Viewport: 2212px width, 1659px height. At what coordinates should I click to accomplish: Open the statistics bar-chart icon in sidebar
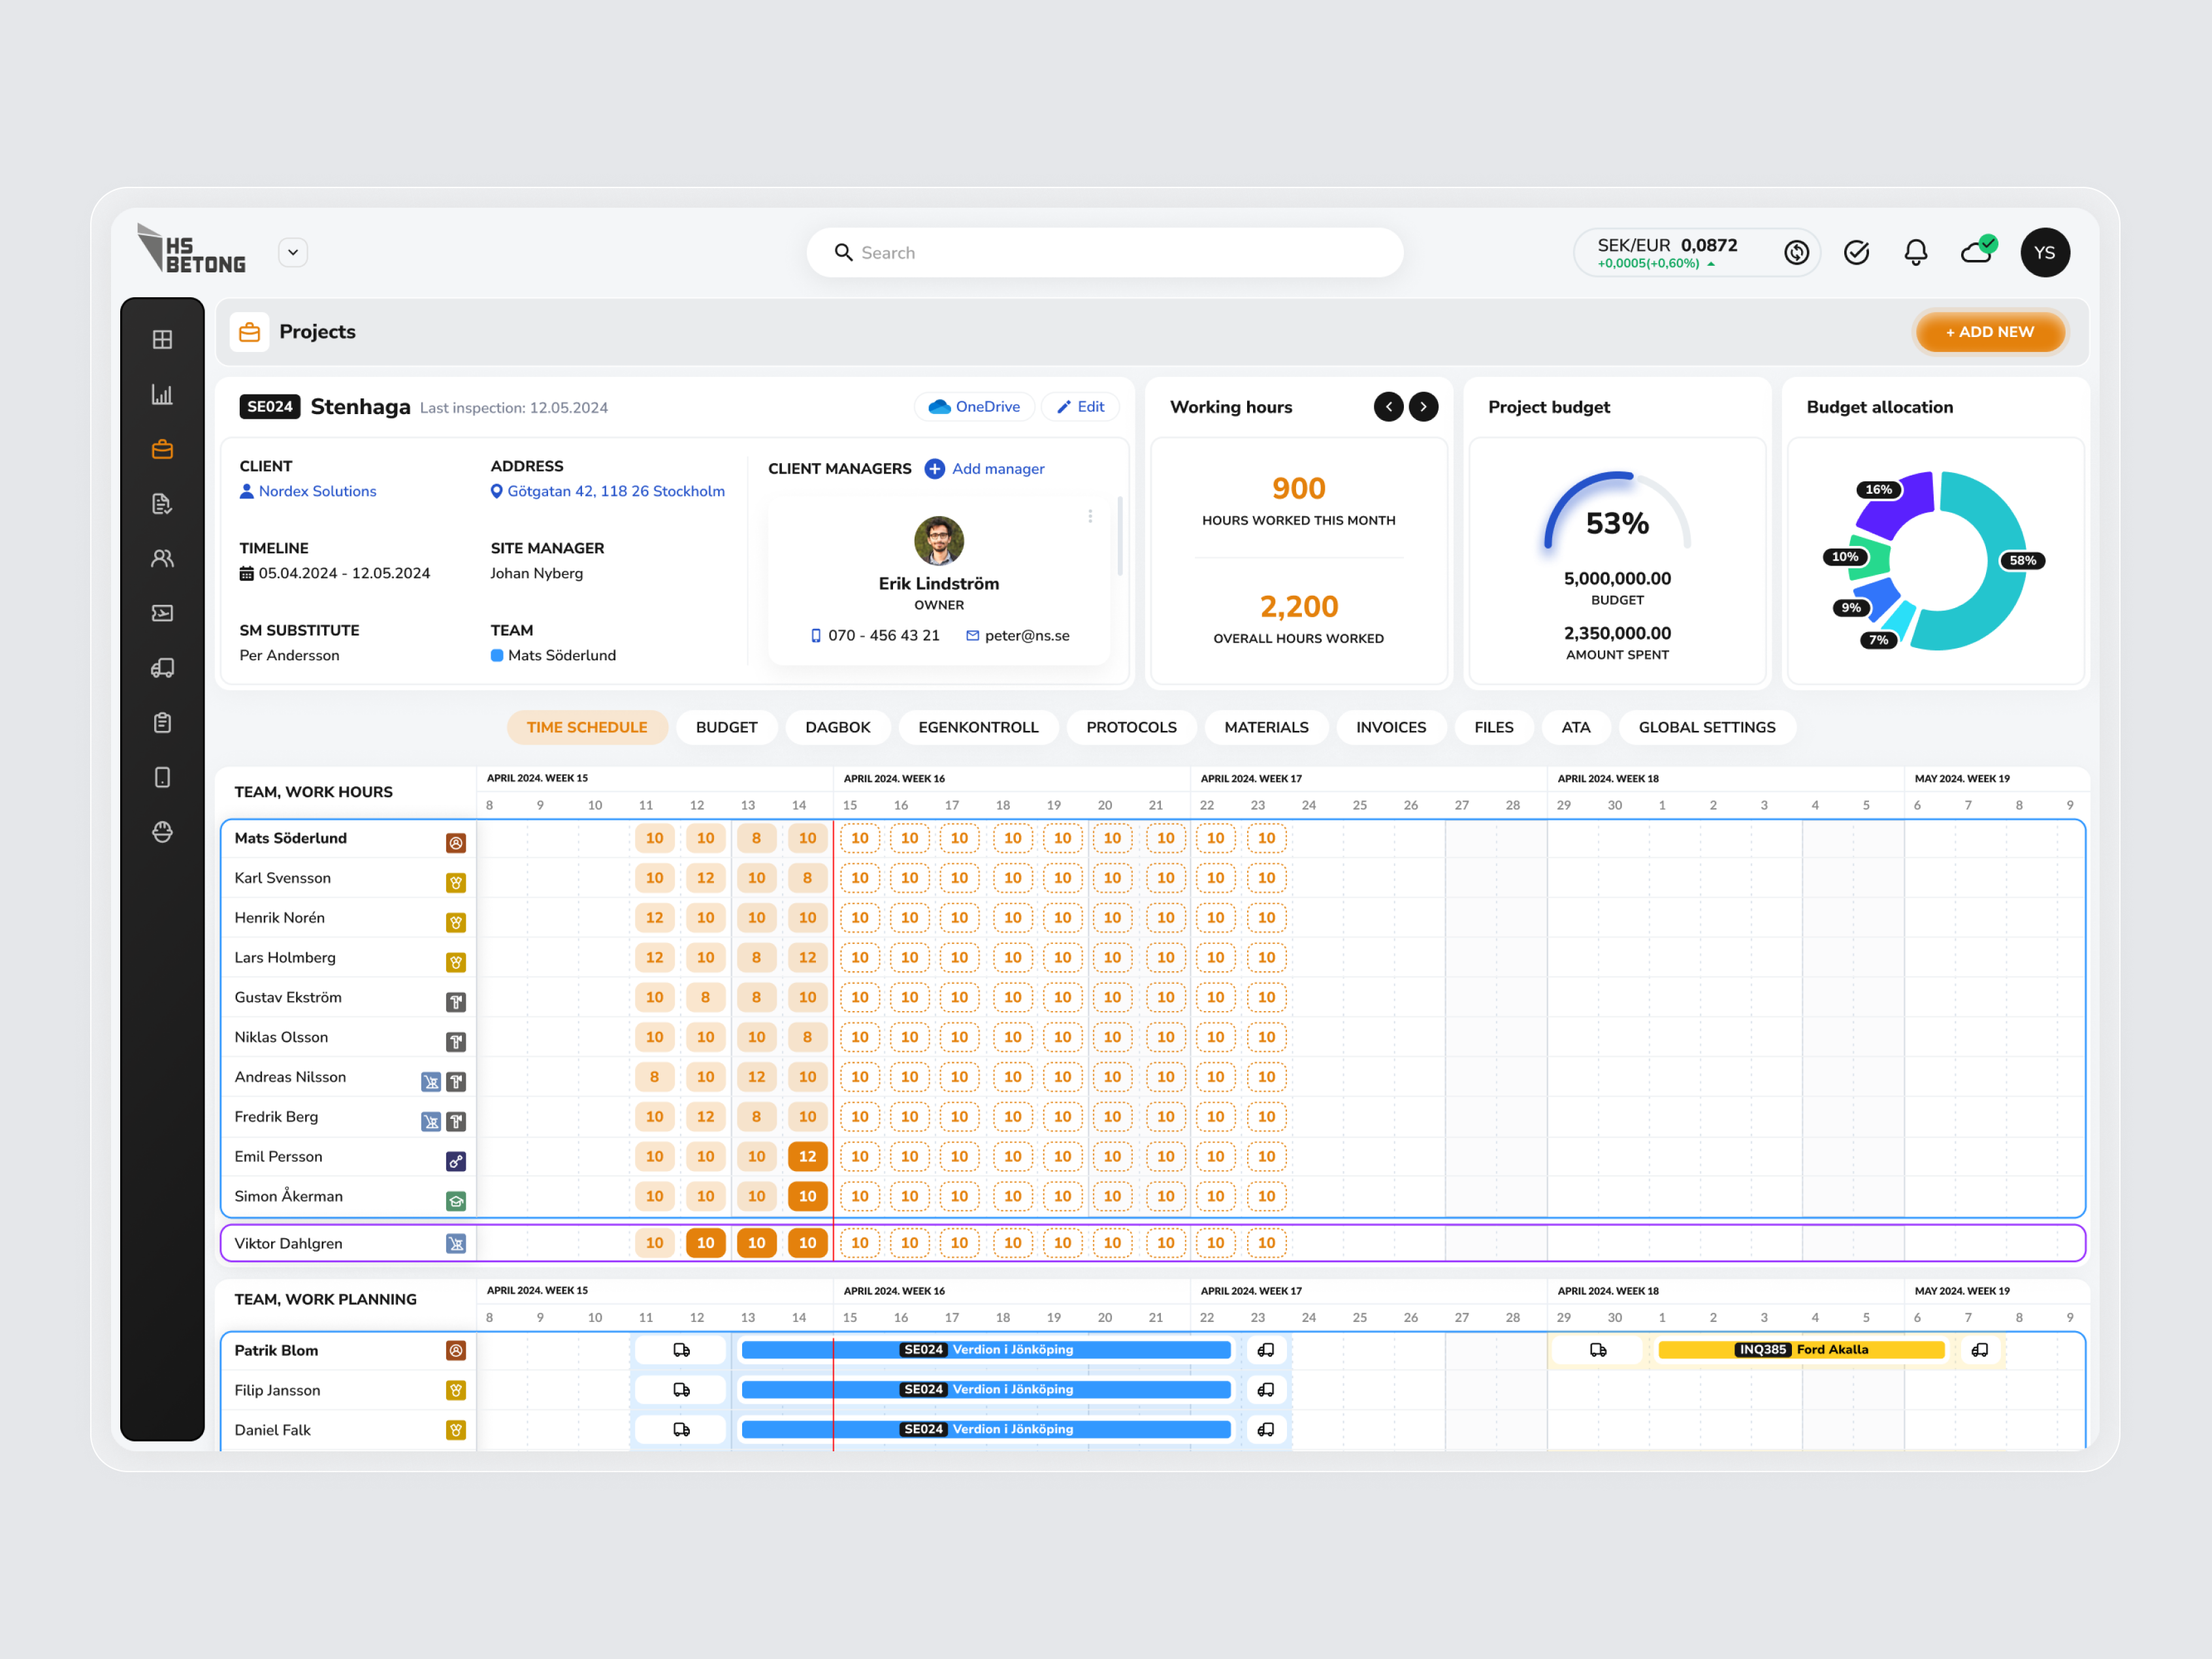pos(163,394)
